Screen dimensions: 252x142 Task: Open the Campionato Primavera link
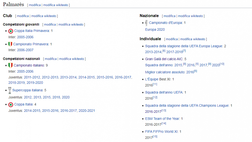pos(31,44)
